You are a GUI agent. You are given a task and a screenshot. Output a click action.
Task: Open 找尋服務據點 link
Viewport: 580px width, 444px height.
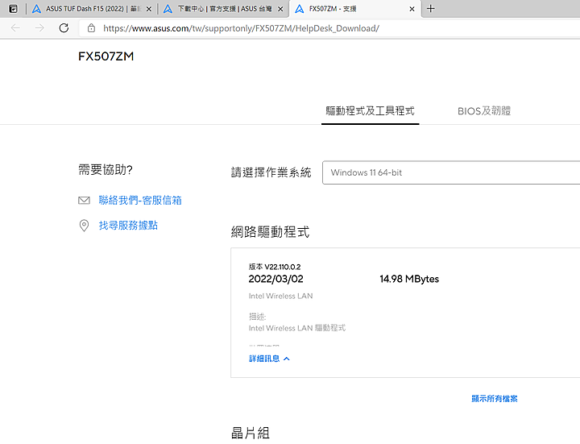tap(128, 226)
